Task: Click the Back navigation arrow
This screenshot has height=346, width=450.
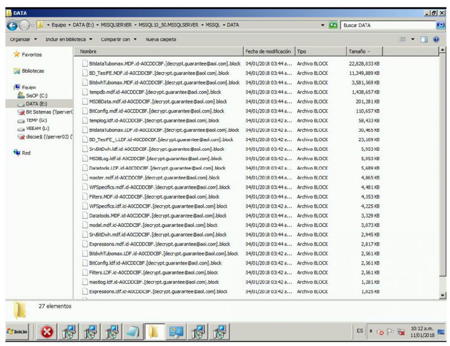Action: (x=12, y=25)
